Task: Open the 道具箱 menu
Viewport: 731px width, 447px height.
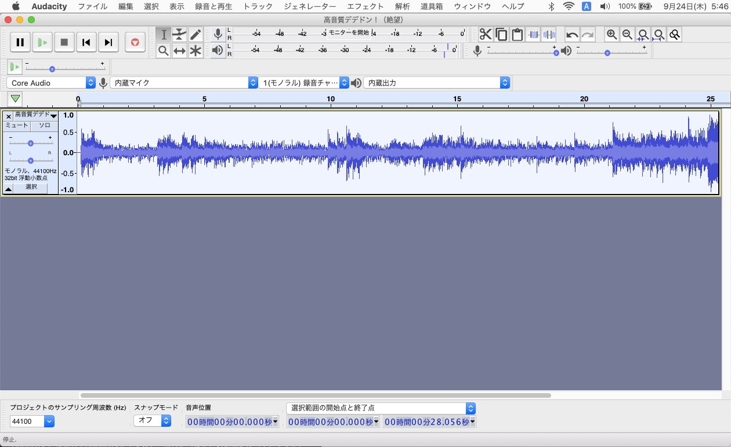Action: tap(432, 6)
